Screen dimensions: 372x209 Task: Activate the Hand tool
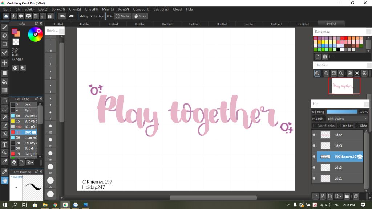(4, 180)
